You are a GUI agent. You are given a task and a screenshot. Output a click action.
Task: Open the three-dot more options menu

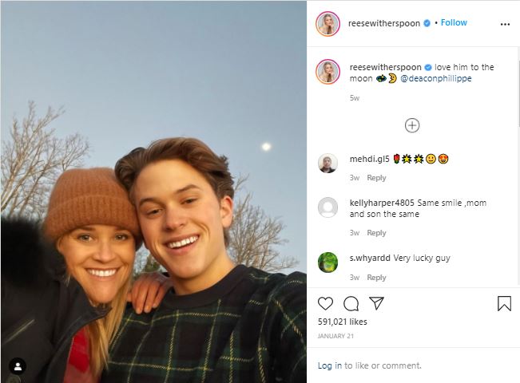[x=505, y=24]
